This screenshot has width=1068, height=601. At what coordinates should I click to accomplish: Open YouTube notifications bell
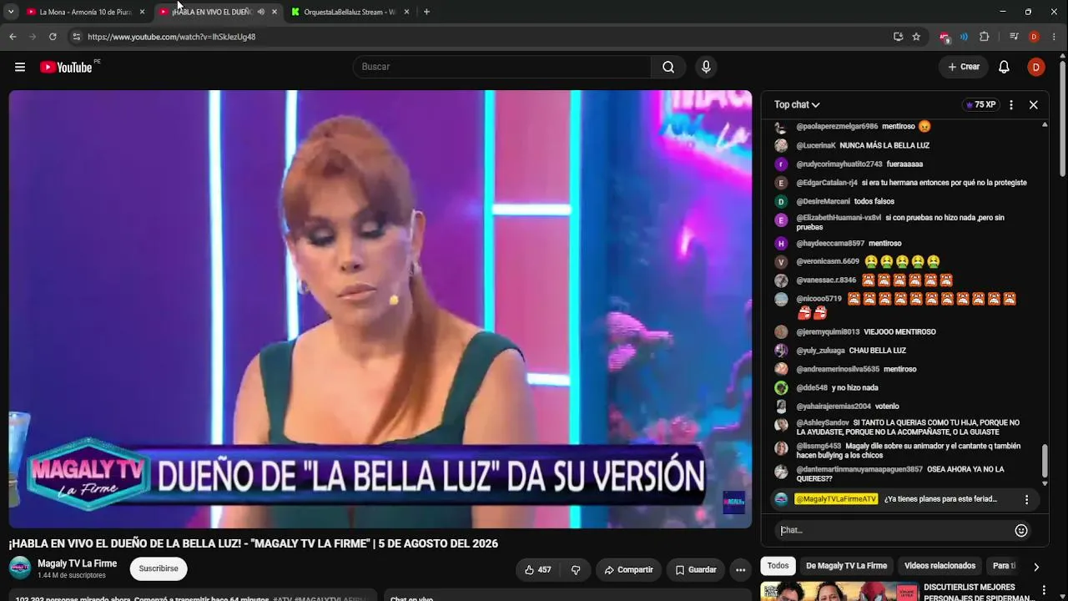pyautogui.click(x=1004, y=67)
